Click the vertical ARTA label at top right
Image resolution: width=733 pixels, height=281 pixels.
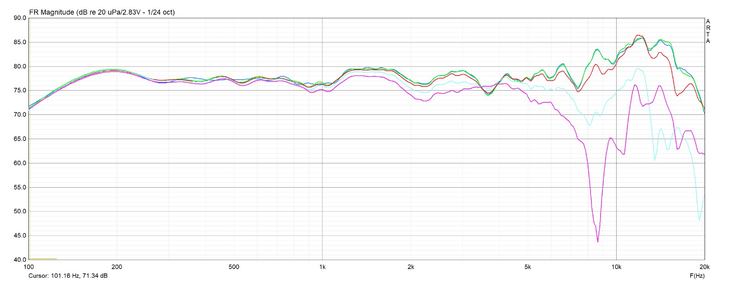(x=708, y=31)
